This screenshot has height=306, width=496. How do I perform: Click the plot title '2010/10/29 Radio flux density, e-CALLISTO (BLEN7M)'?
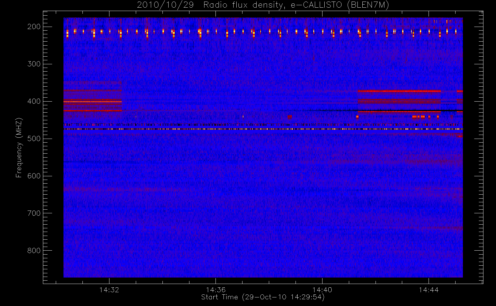pyautogui.click(x=263, y=5)
